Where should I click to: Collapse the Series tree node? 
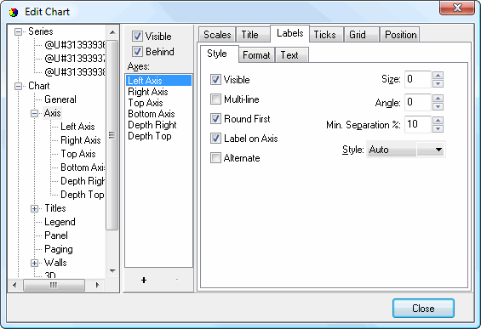coord(18,31)
